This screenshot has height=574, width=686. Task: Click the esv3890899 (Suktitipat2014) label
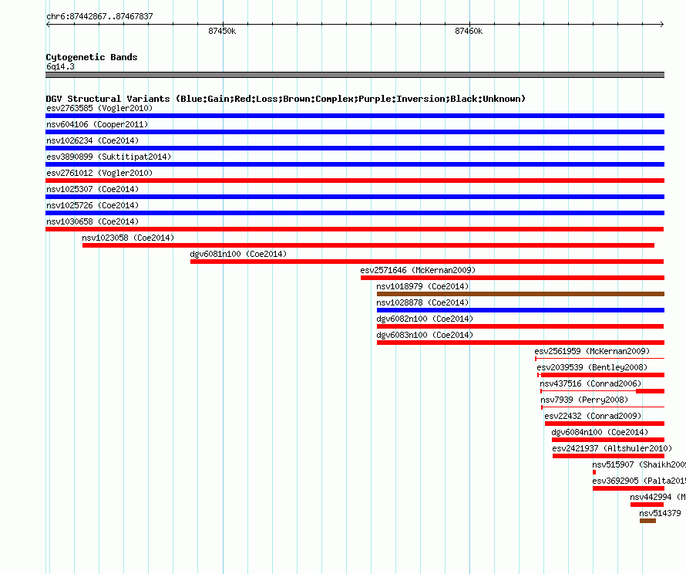[109, 157]
